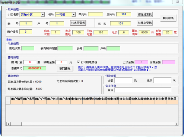Click the 联网售电 button

(x=65, y=69)
